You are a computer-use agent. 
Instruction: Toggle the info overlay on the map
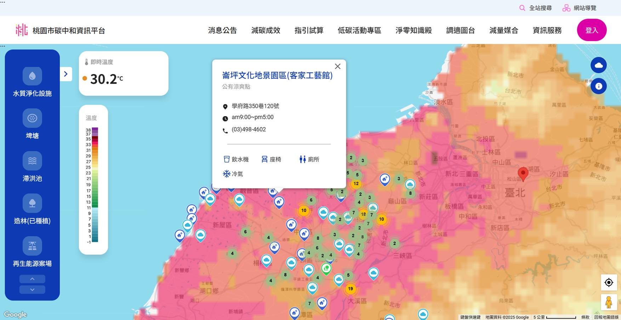pos(599,86)
